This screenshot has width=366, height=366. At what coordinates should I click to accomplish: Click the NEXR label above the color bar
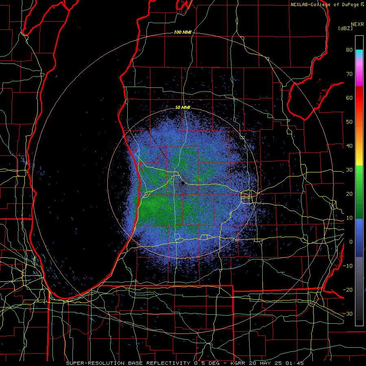click(x=357, y=24)
